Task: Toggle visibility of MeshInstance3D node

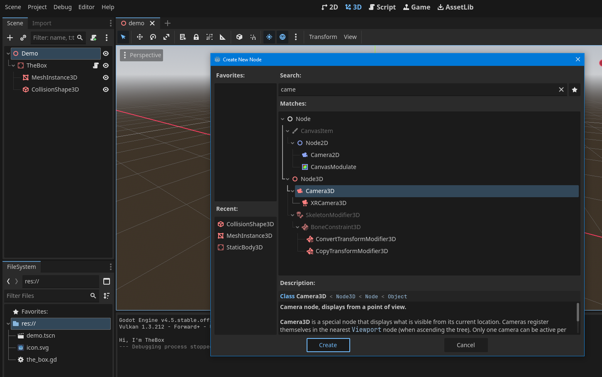Action: [106, 77]
